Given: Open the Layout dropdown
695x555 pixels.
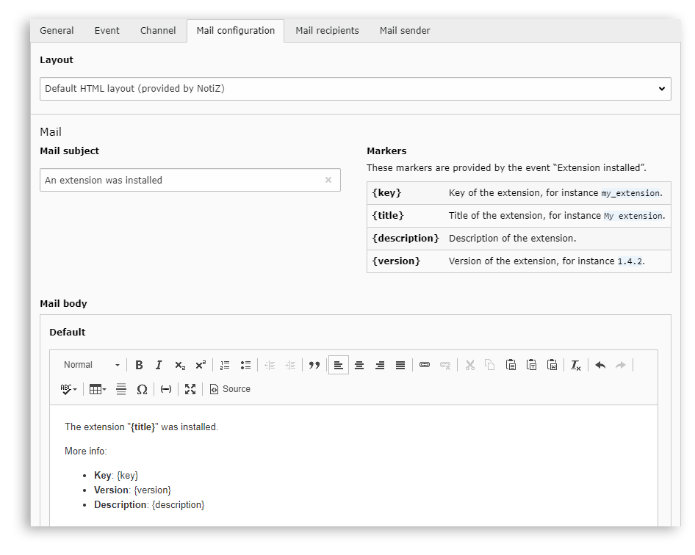Looking at the screenshot, I should click(355, 89).
